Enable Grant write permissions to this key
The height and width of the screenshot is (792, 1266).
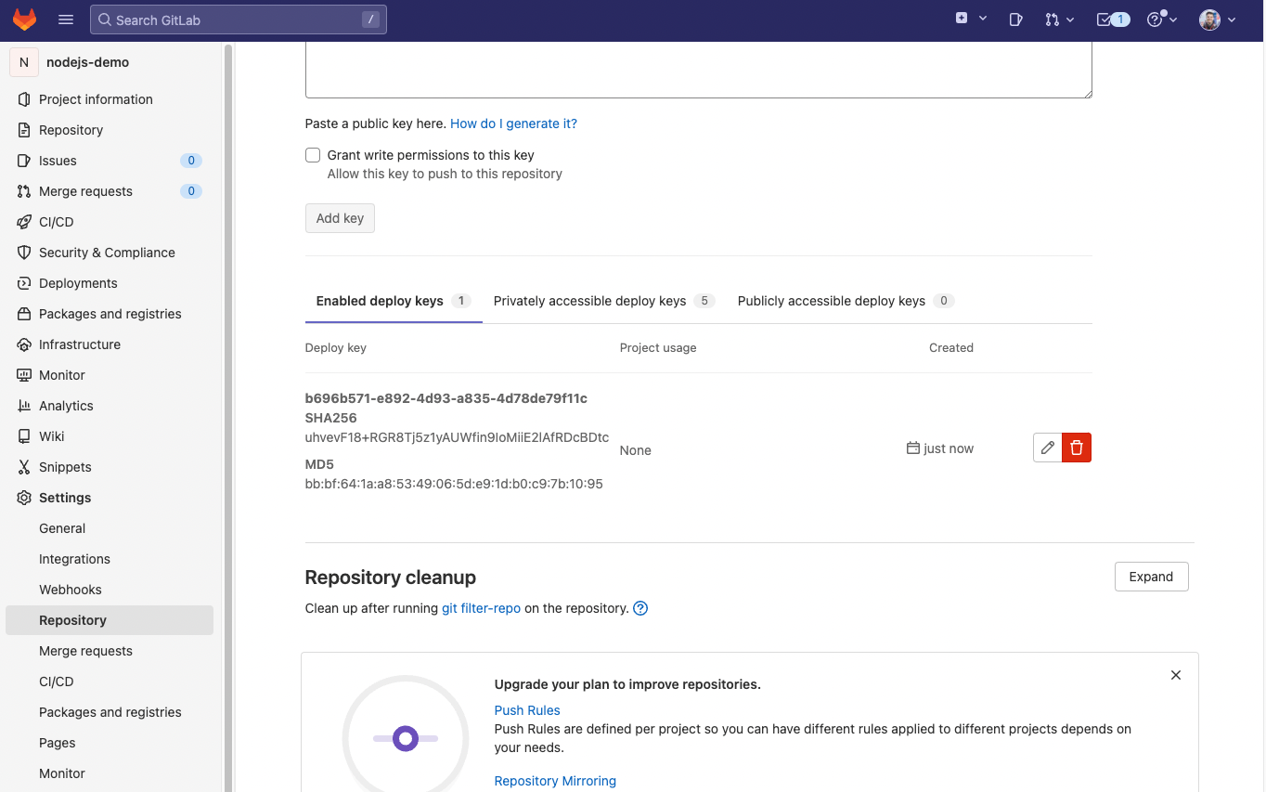pos(313,155)
